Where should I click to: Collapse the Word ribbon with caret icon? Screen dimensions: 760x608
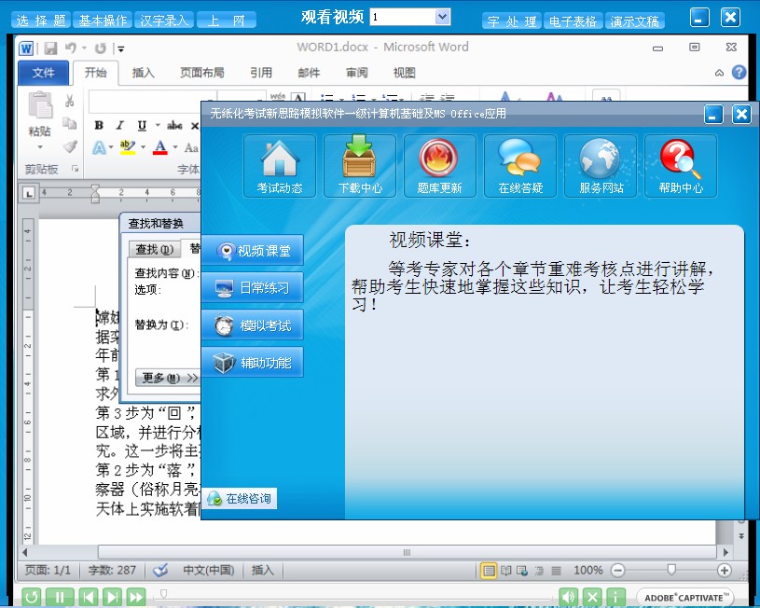pos(719,73)
